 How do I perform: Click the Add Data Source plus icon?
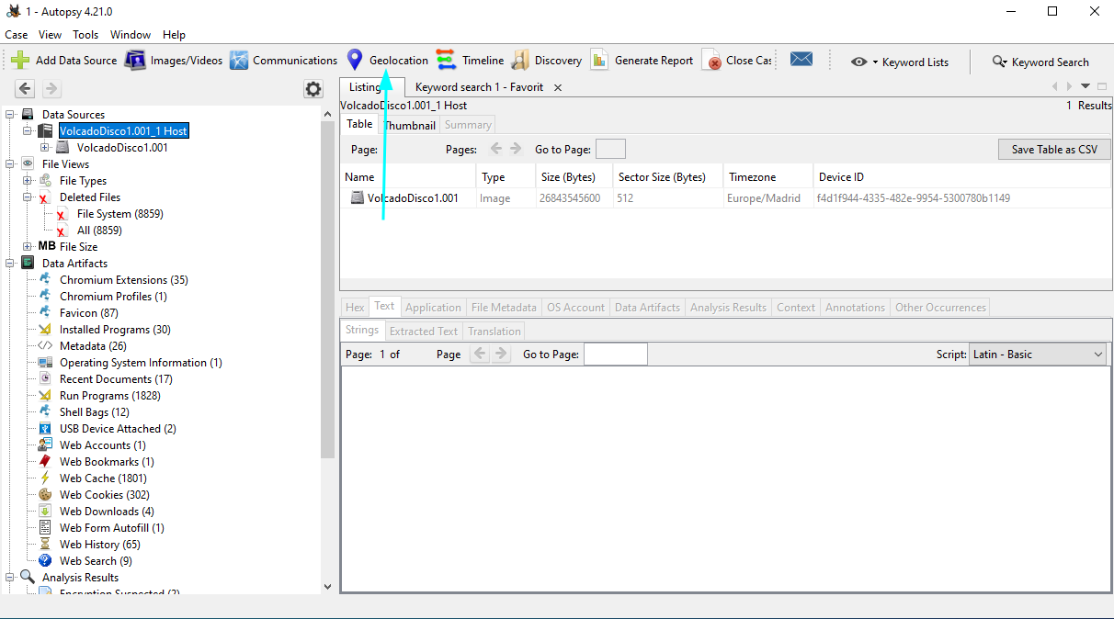(20, 61)
